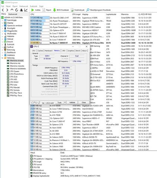
Task: Expand the Szoftver tree node
Action: (2, 47)
